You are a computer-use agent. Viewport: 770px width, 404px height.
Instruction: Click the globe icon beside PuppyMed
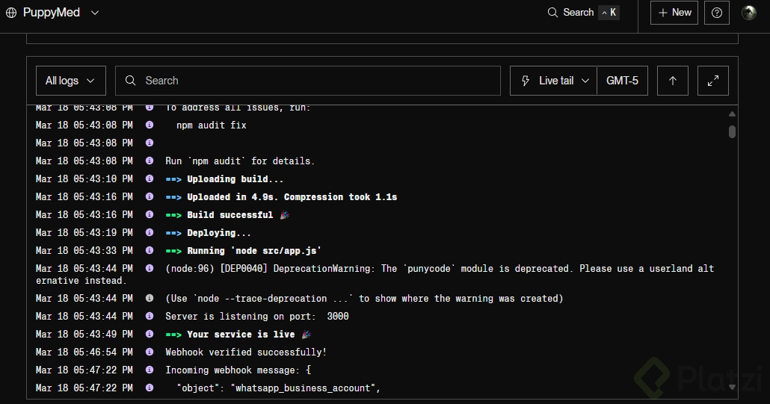pos(11,13)
